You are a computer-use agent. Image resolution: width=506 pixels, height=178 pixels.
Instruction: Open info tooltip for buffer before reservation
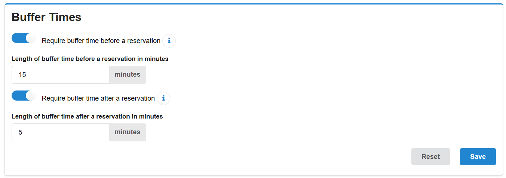169,41
